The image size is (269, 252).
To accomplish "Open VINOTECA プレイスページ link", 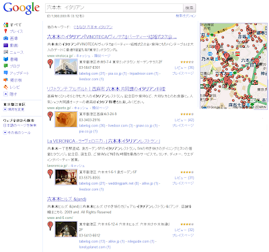I will [183, 73].
